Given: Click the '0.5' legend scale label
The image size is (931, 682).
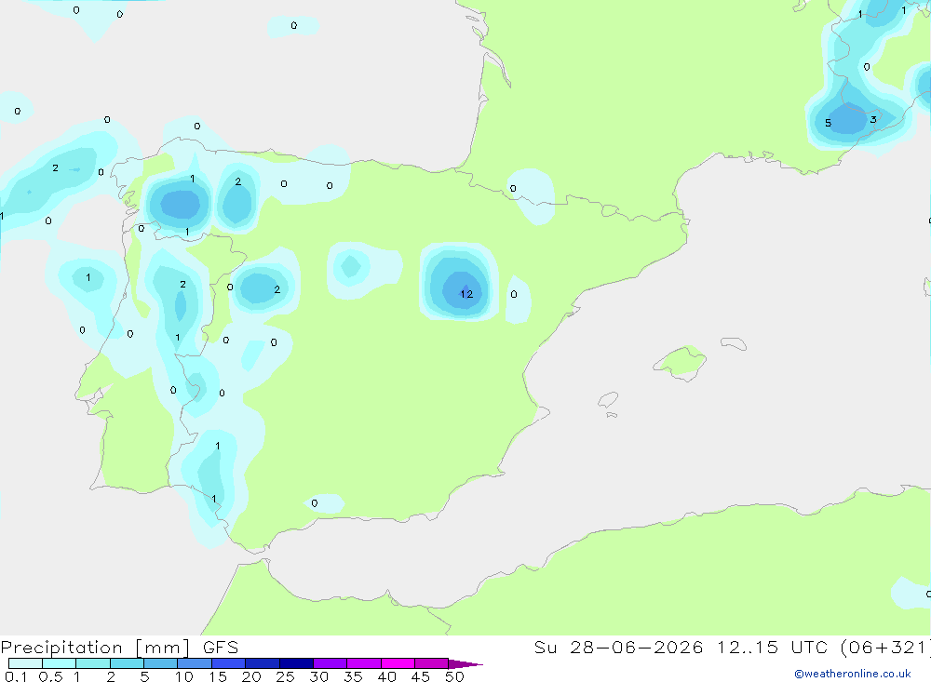Looking at the screenshot, I should 50,676.
